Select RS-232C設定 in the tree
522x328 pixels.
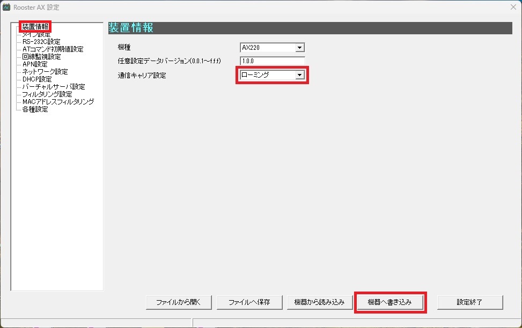pos(41,42)
